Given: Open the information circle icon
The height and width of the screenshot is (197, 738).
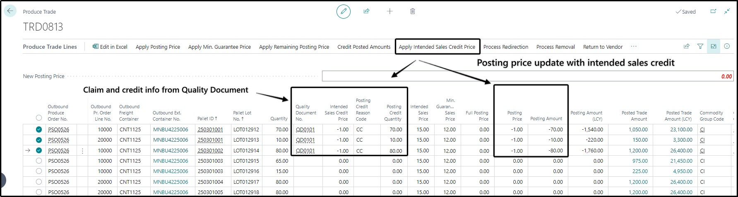Looking at the screenshot, I should [x=727, y=46].
